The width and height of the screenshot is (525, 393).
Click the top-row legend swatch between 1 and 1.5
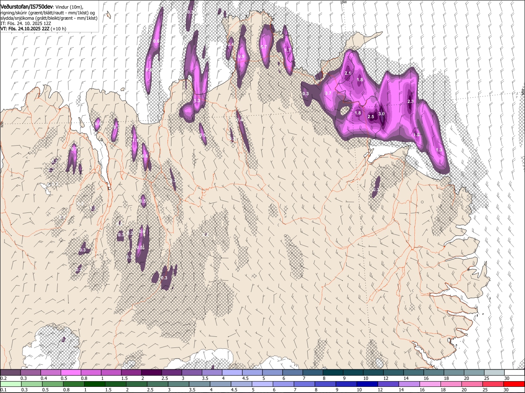tap(111, 372)
